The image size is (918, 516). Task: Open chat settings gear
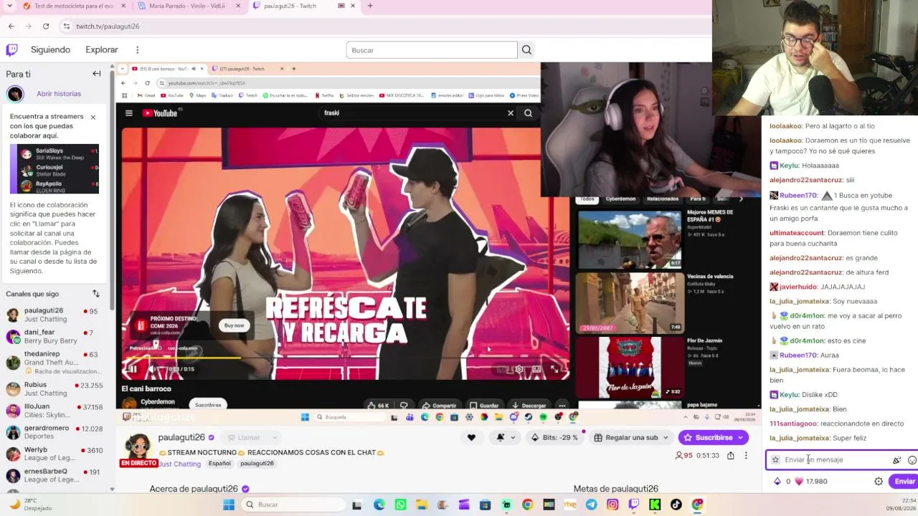879,482
